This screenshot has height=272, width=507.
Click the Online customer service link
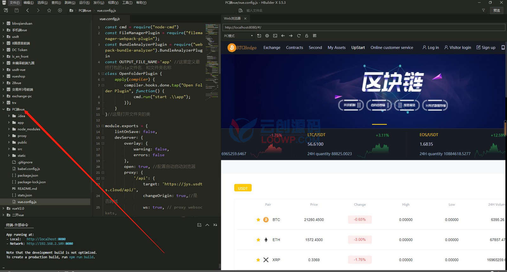(392, 48)
